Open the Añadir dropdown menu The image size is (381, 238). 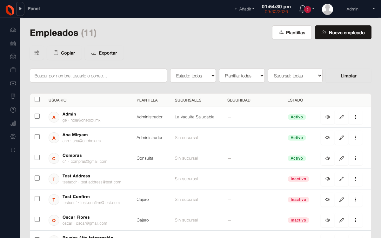tap(244, 9)
